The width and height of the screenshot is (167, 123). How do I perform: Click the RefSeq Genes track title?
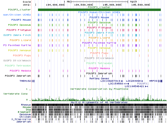(99, 79)
